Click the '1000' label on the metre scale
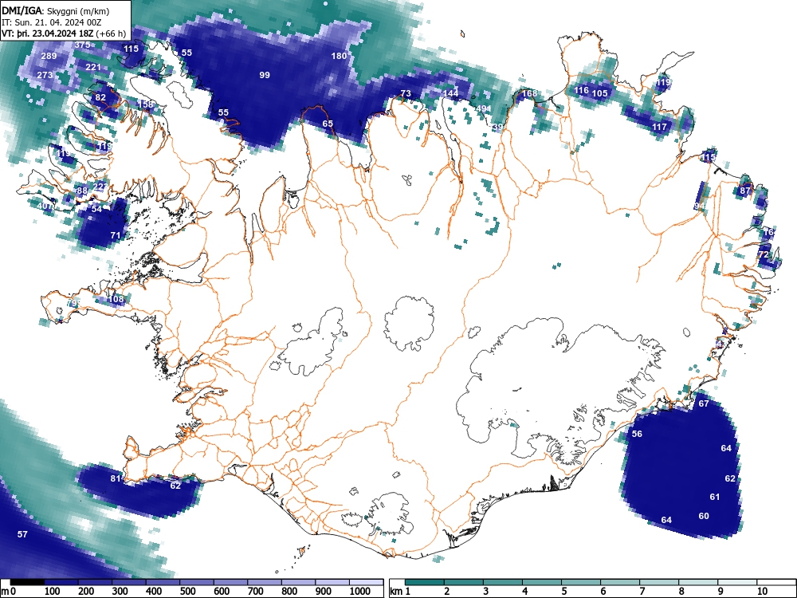 [360, 592]
